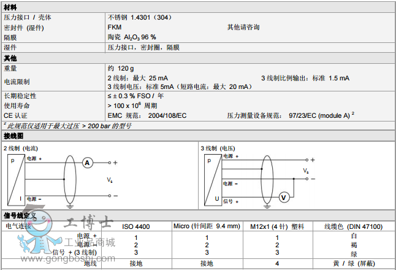Click the P/U transducer box in the 3-wire diagram
Image resolution: width=396 pixels, height=270 pixels.
pyautogui.click(x=213, y=179)
